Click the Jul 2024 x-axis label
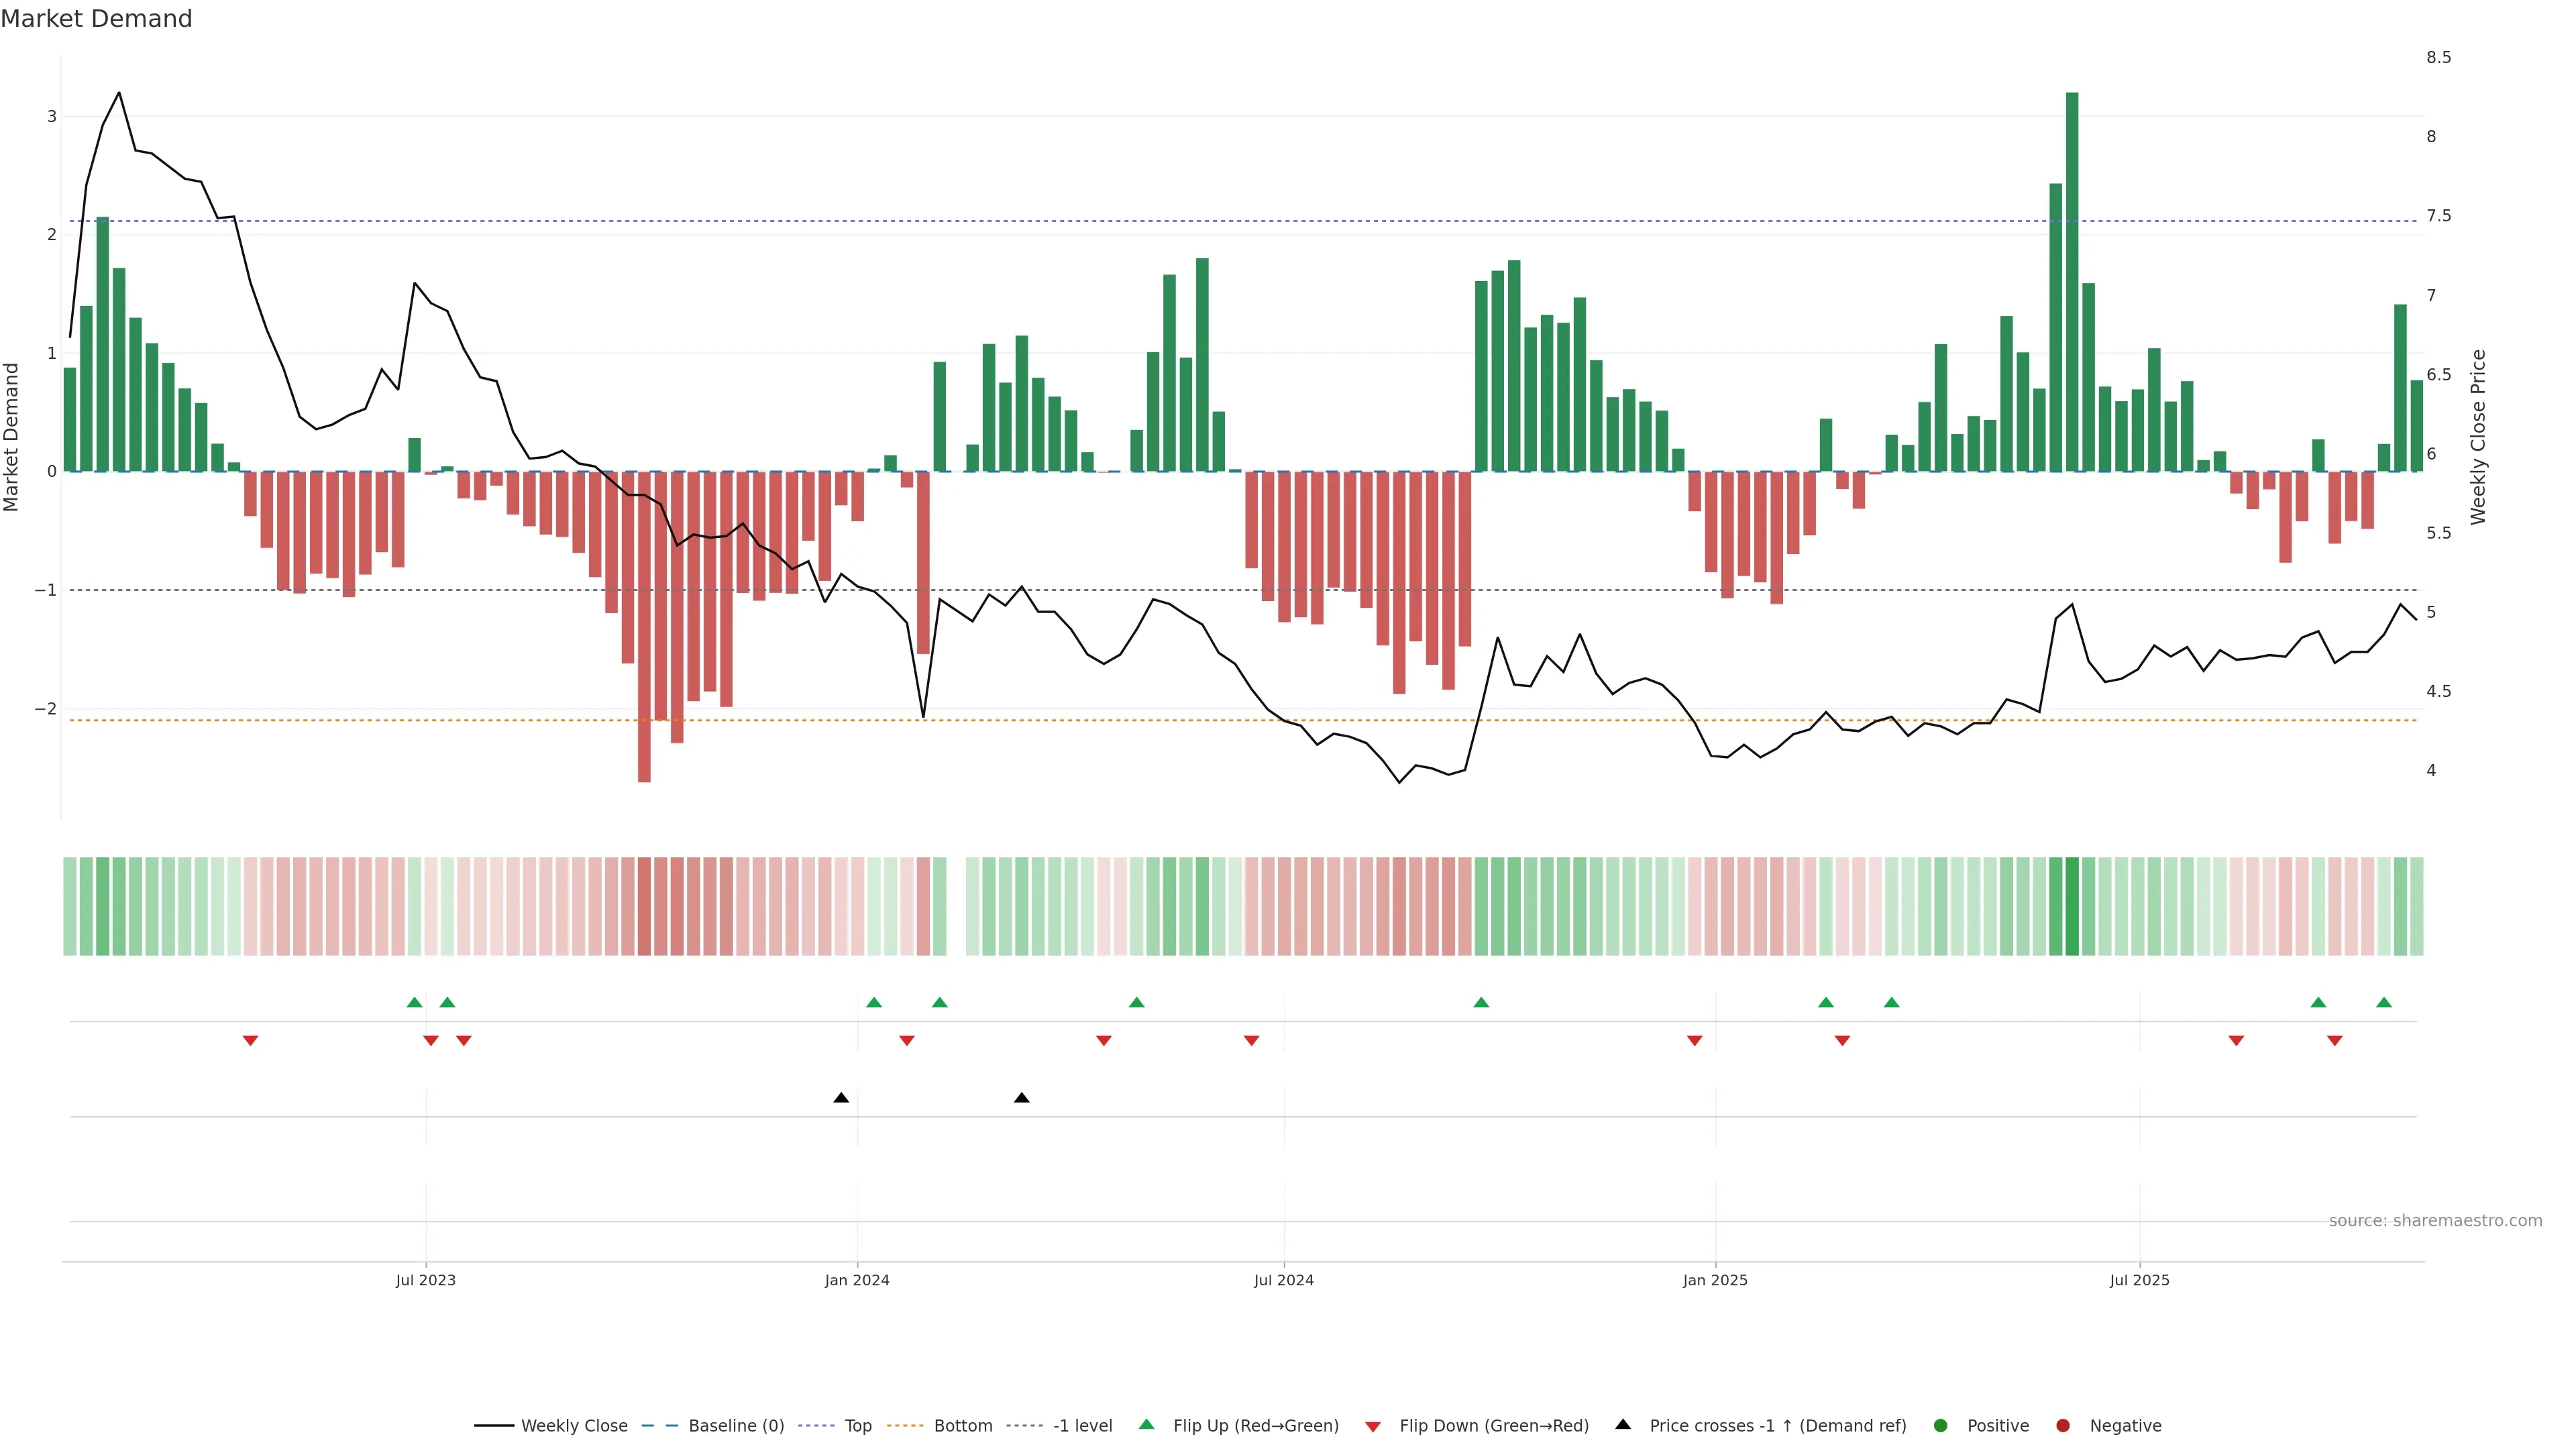 click(1284, 1281)
